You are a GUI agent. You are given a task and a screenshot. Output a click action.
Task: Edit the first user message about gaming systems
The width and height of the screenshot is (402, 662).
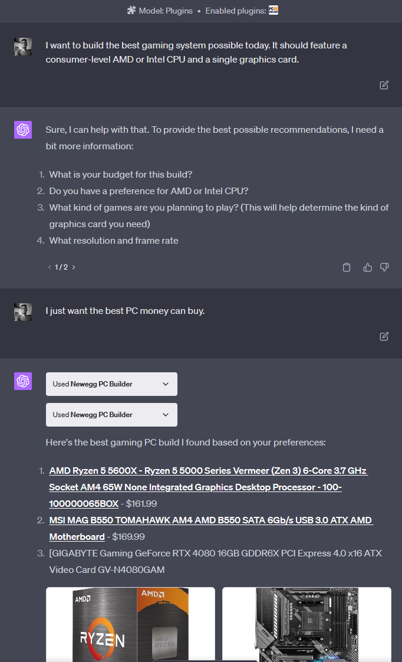pos(384,84)
